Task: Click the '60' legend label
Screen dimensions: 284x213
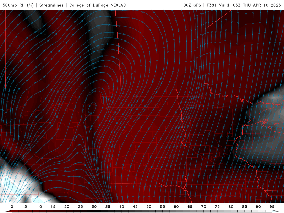Action: [176, 207]
